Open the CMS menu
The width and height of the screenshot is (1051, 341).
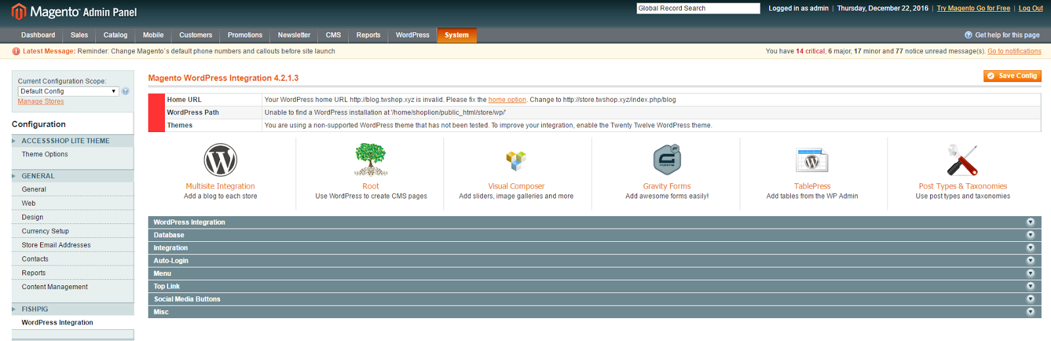(x=334, y=35)
